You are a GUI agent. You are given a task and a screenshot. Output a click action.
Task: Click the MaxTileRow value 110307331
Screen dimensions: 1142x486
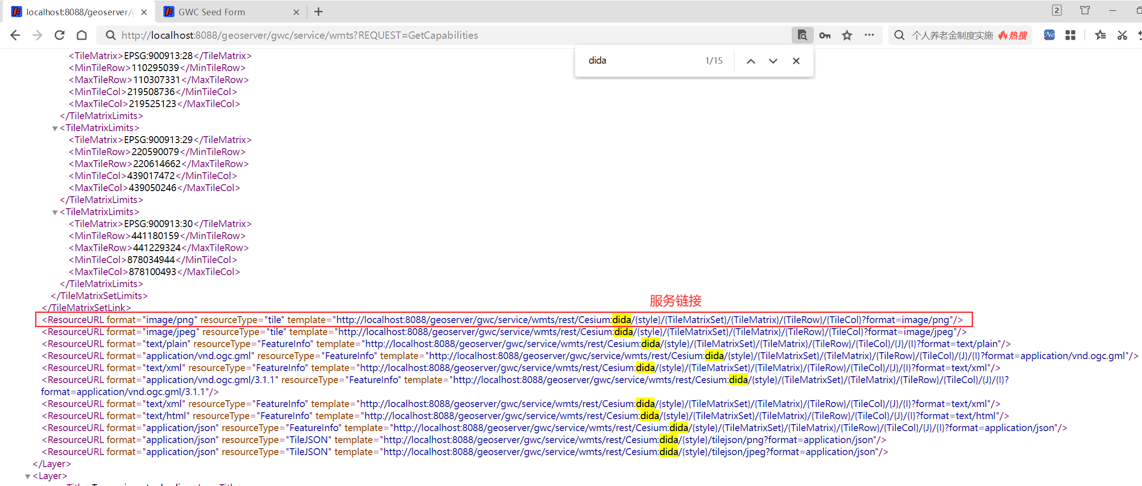(157, 80)
